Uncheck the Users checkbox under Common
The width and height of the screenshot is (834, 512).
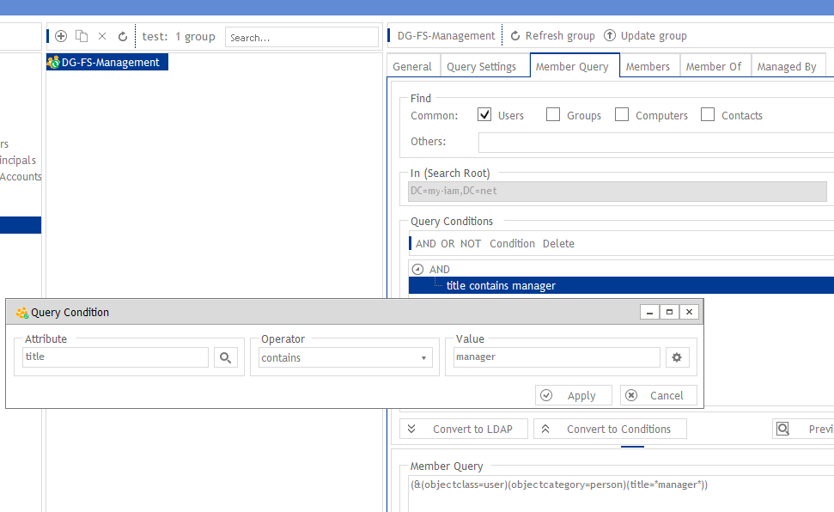pos(485,114)
